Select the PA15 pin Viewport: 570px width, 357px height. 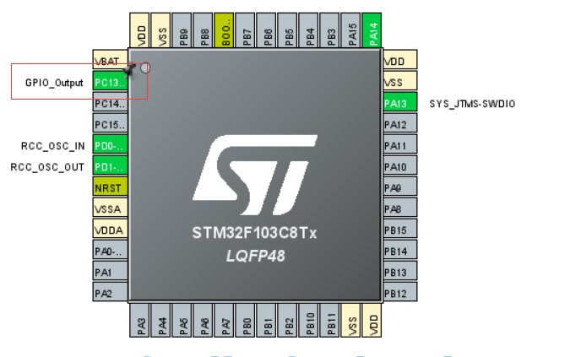pos(350,30)
